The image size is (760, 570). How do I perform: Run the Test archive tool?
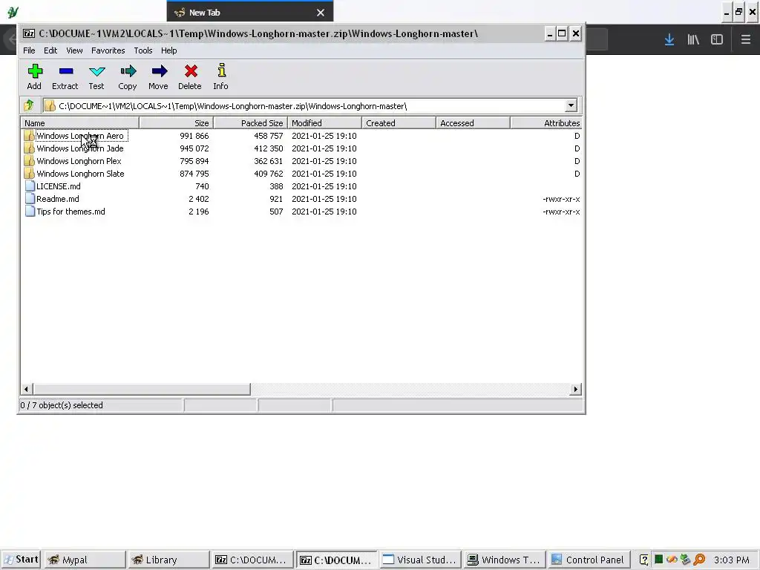click(x=97, y=72)
